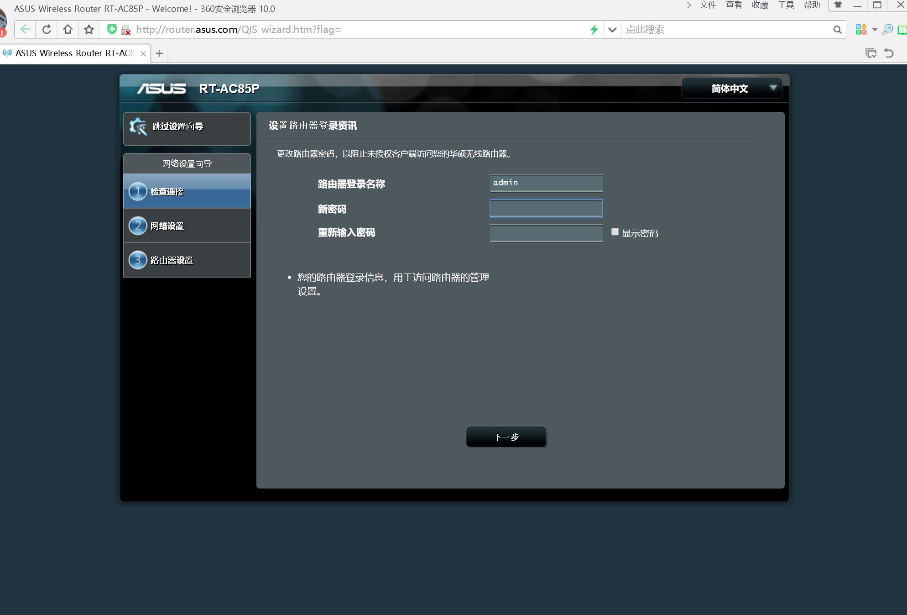Click the green lightning speed-mode icon

coord(594,30)
